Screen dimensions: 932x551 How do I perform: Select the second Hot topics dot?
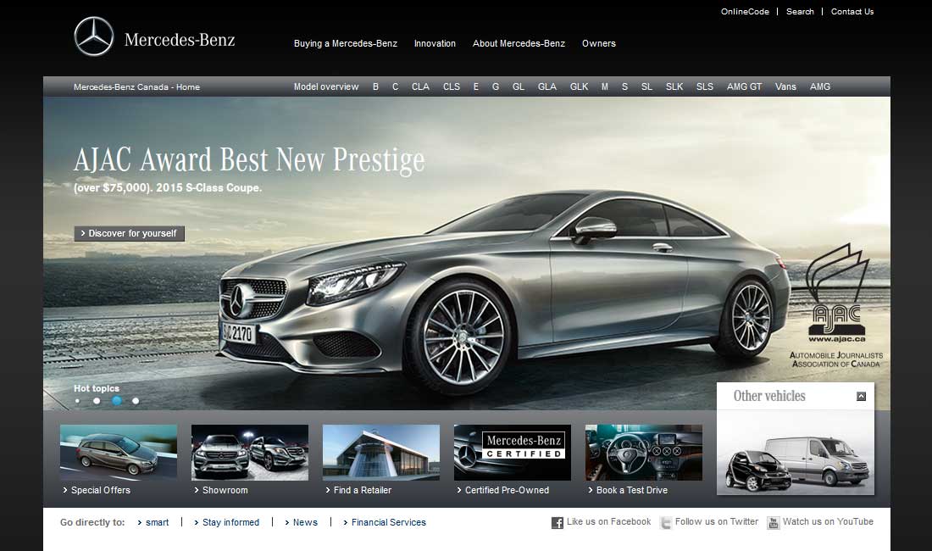point(97,401)
